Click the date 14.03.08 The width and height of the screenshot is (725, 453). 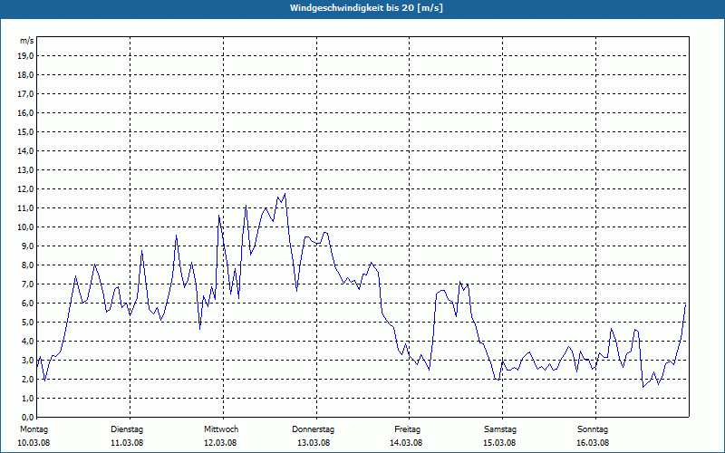(406, 443)
